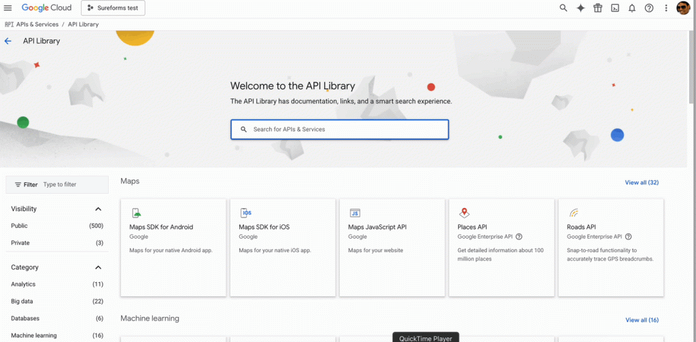This screenshot has width=696, height=342.
Task: Click the QuickTime Player tooltip label
Action: pyautogui.click(x=425, y=338)
